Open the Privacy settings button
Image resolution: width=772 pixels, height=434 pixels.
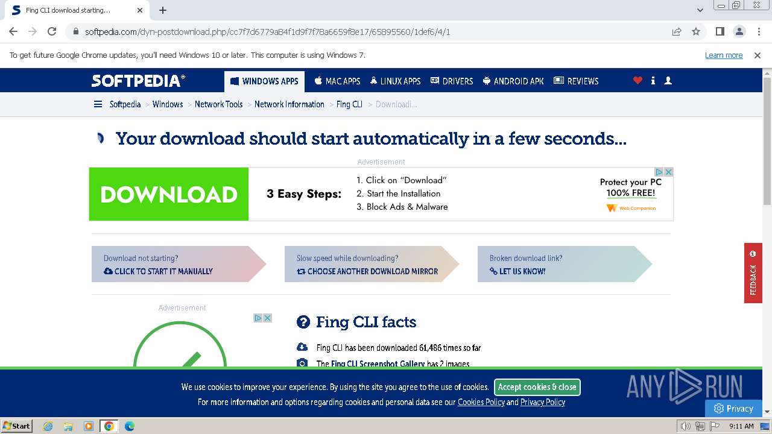[733, 408]
